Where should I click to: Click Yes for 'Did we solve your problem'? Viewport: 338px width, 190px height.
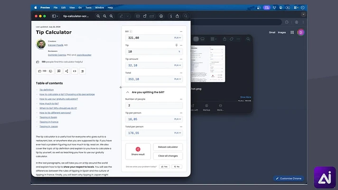pyautogui.click(x=164, y=167)
